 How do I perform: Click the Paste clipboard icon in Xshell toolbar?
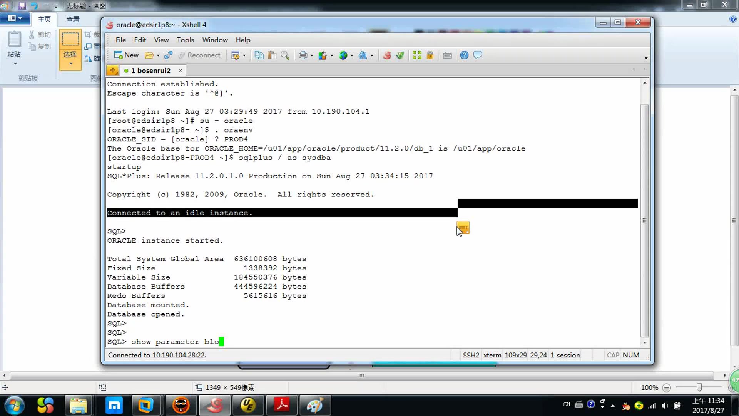click(x=272, y=55)
